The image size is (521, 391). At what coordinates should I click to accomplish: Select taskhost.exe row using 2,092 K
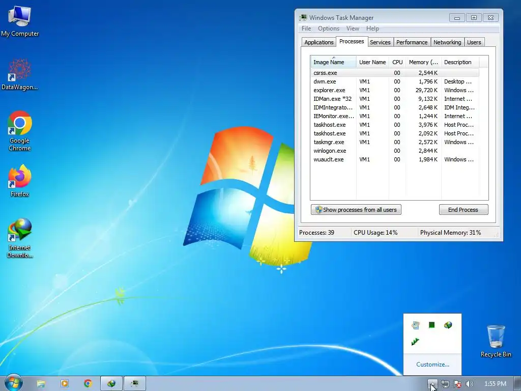[x=395, y=133]
